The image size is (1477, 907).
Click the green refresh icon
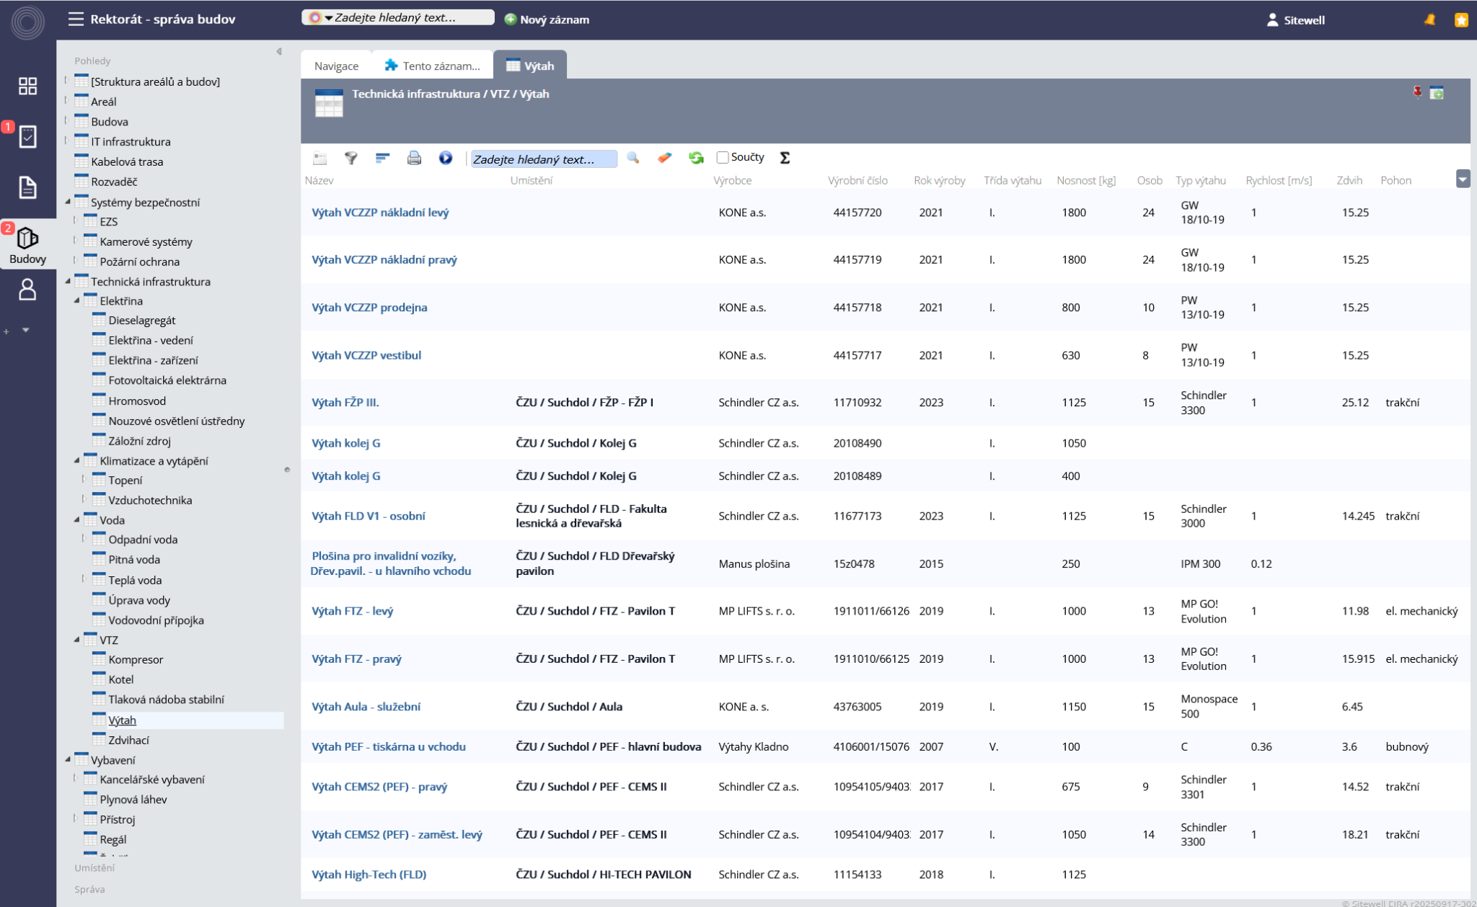coord(696,158)
